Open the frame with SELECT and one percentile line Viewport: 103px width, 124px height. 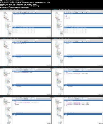[x=77, y=81]
